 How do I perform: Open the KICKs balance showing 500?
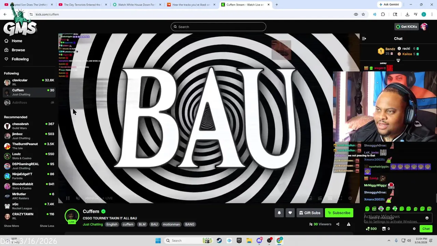371,229
